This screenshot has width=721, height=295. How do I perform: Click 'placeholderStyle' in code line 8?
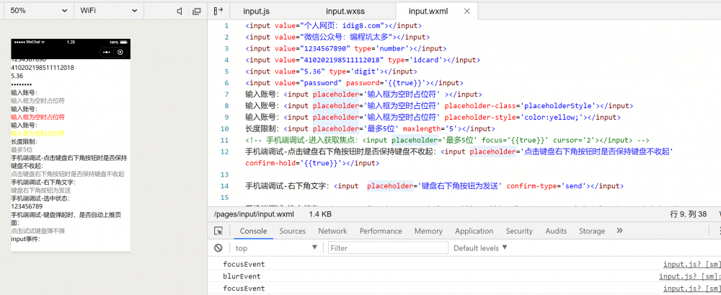point(557,106)
